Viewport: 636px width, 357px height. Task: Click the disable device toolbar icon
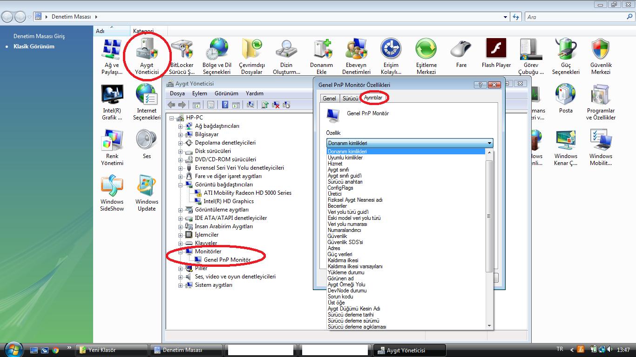click(286, 105)
